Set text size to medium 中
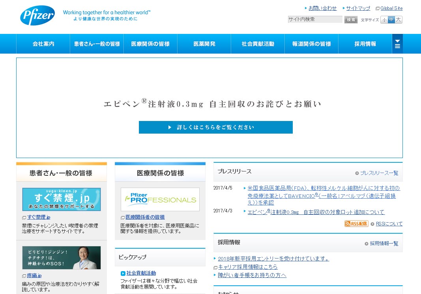Image resolution: width=421 pixels, height=294 pixels. click(x=391, y=20)
